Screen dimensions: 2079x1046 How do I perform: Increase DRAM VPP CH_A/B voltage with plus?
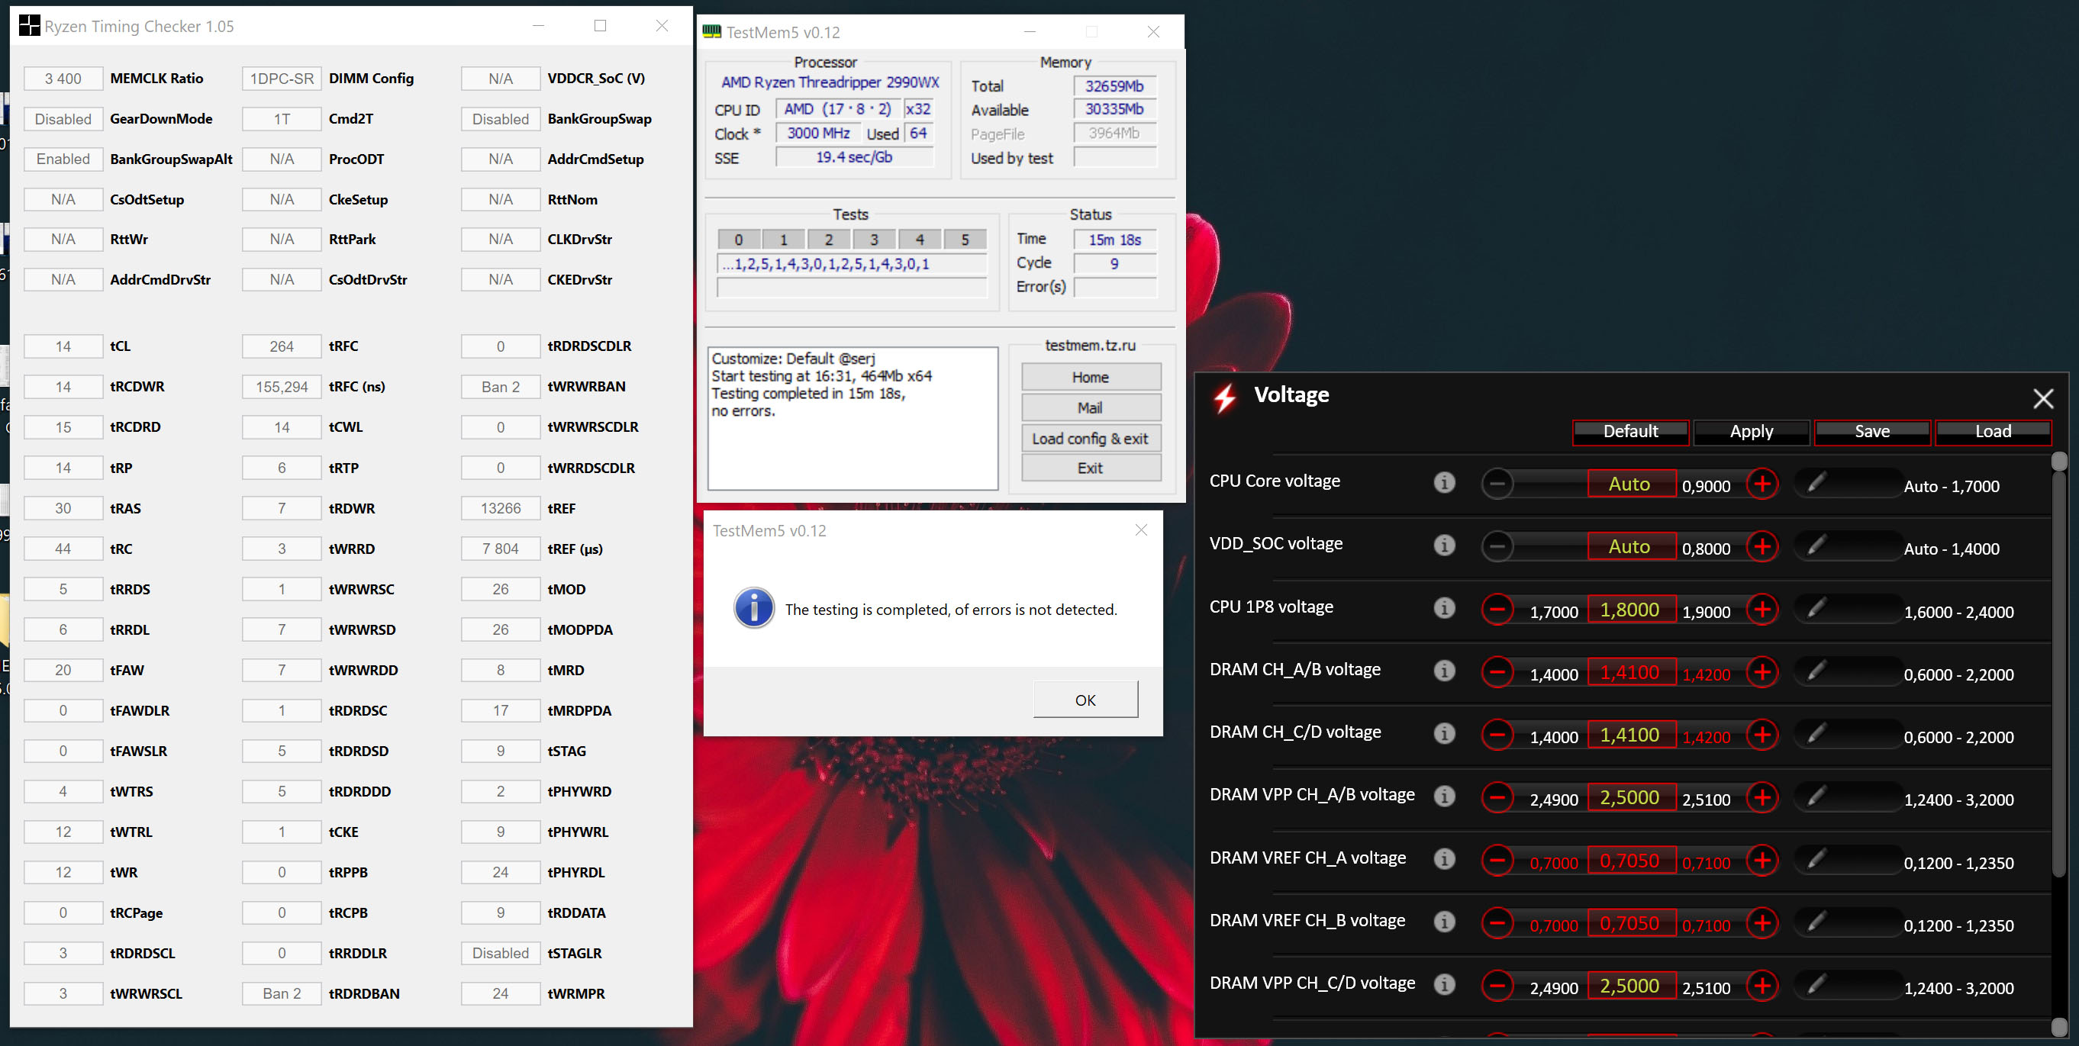click(1762, 797)
